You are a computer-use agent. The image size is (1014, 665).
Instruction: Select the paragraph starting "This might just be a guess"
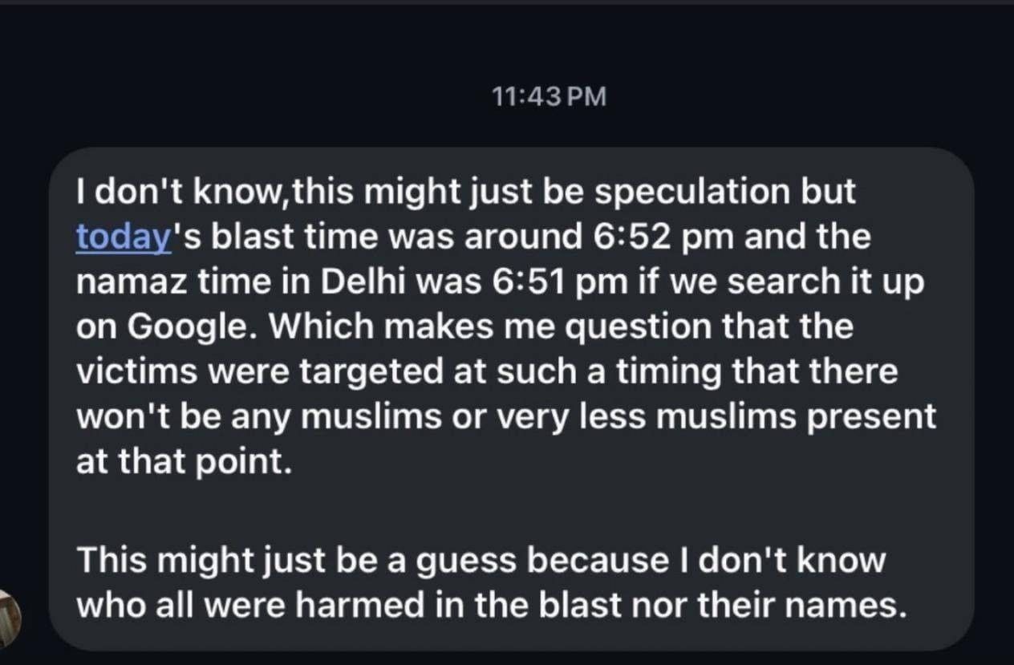click(486, 582)
